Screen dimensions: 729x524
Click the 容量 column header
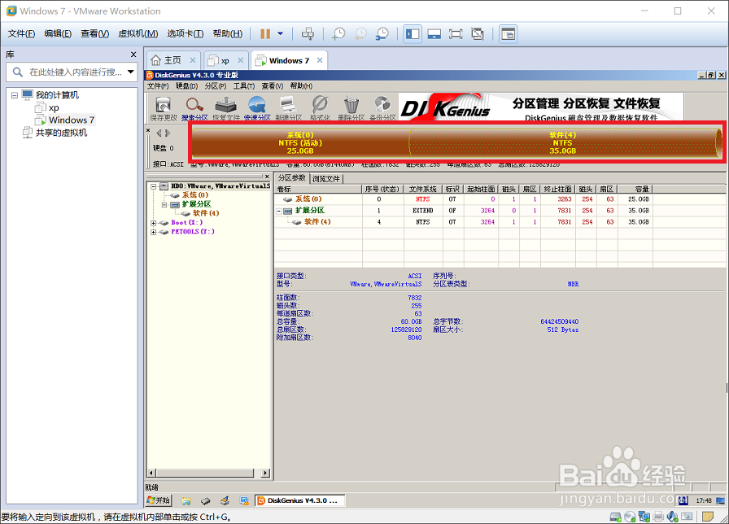(x=635, y=189)
